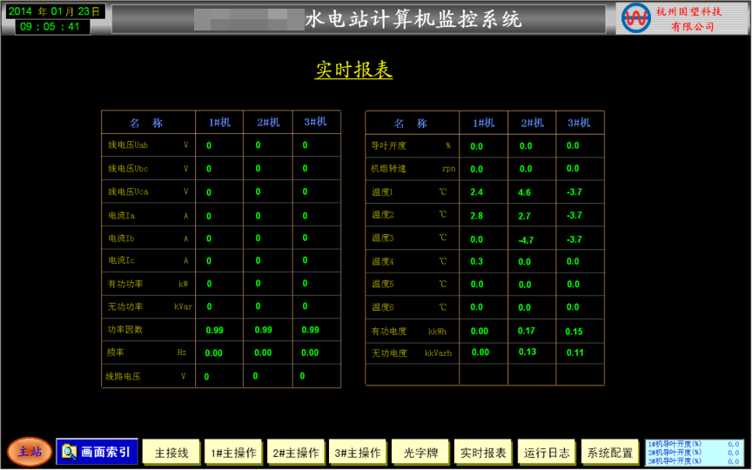Go to 1#主操作 screen
The width and height of the screenshot is (752, 470).
tap(233, 453)
